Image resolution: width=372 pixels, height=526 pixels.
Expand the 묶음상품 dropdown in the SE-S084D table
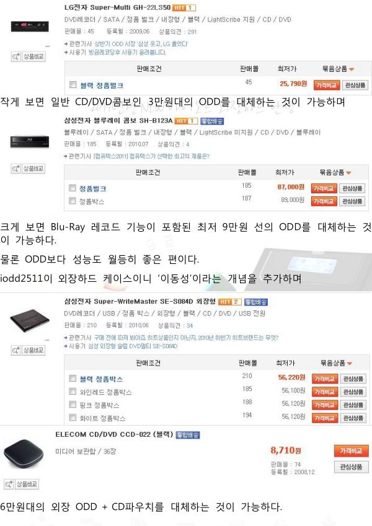pos(336,363)
